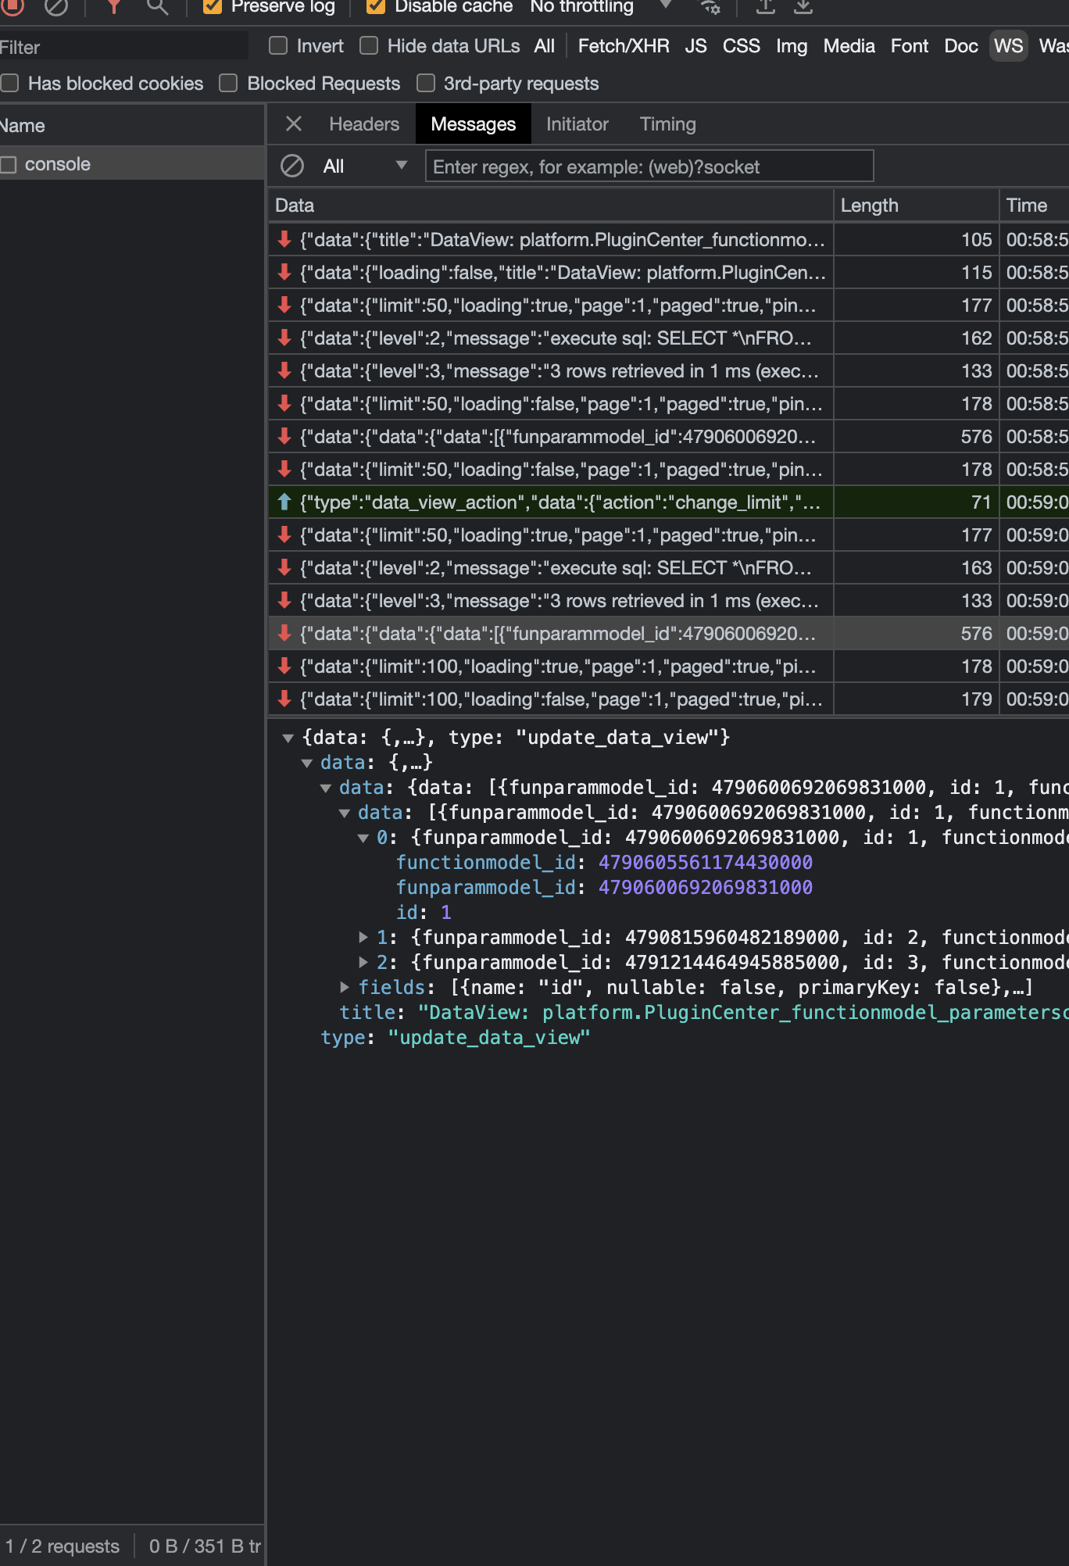
Task: Select limit 100 loading false message
Action: click(x=669, y=699)
